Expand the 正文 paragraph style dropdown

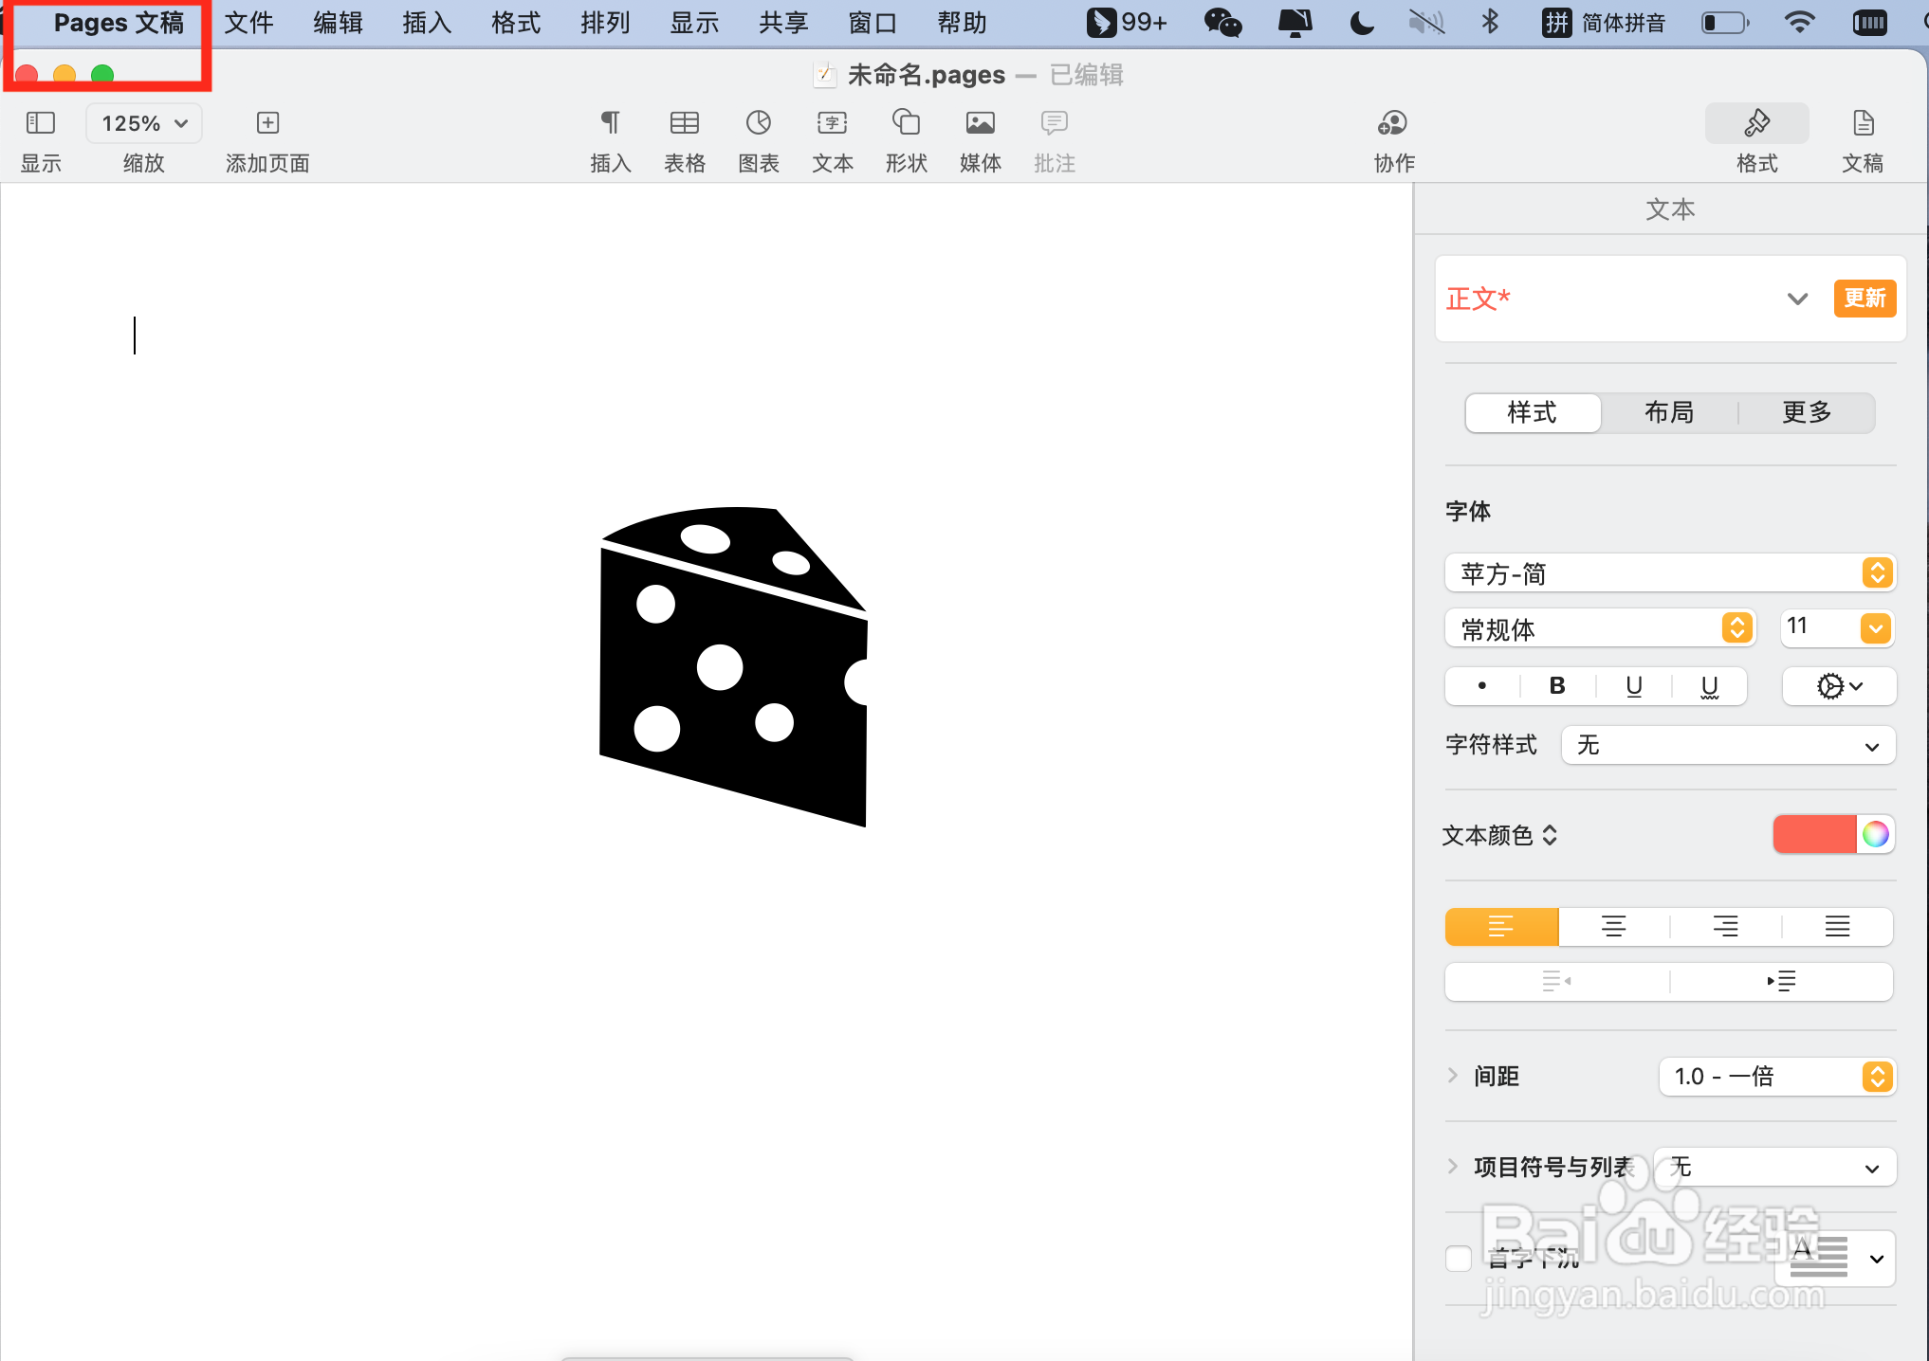pyautogui.click(x=1796, y=299)
